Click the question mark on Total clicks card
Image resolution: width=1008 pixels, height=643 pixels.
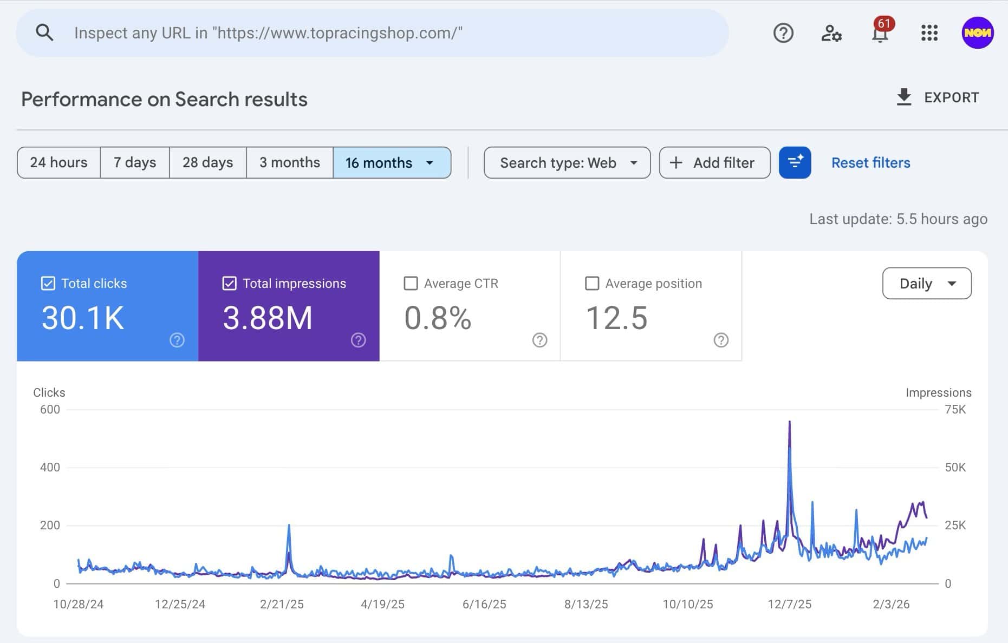(x=177, y=340)
